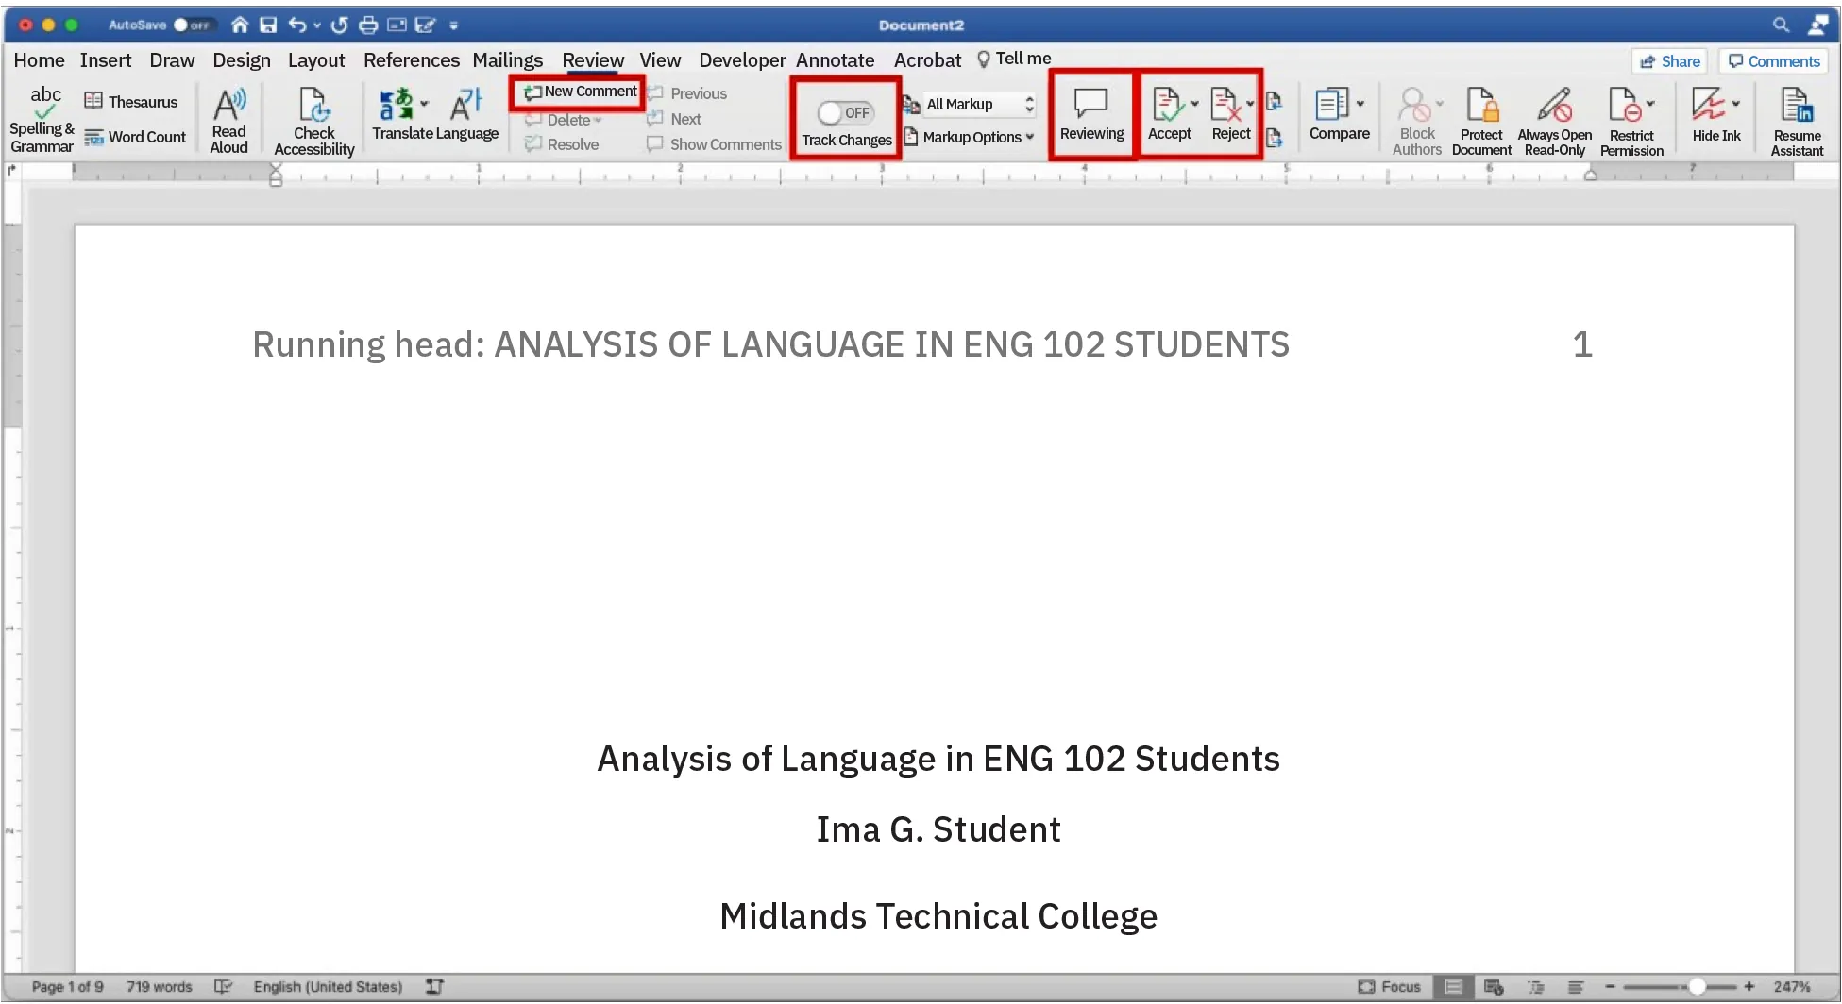Expand the Markup Options menu
The height and width of the screenshot is (1004, 1842).
click(x=970, y=137)
